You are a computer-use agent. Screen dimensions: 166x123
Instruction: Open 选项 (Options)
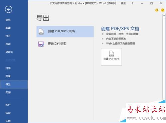pos(8,113)
